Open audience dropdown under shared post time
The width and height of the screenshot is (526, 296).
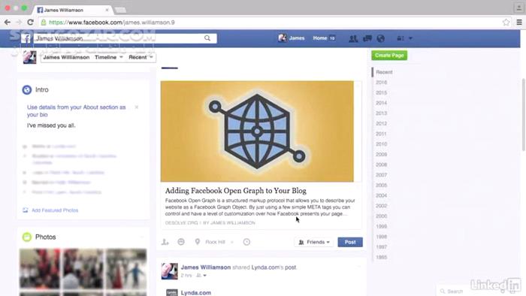pyautogui.click(x=201, y=276)
